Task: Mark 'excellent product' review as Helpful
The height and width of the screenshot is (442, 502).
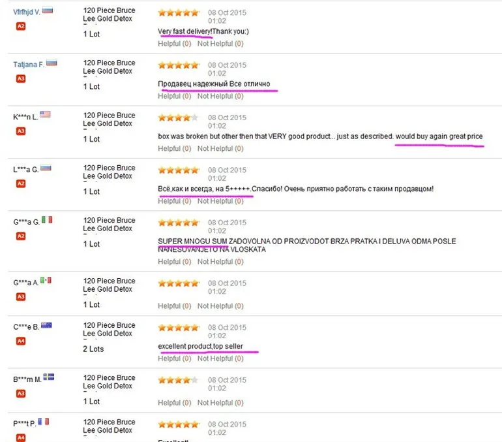Action: click(175, 358)
